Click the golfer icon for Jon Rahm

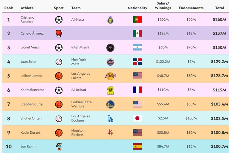coord(59,146)
